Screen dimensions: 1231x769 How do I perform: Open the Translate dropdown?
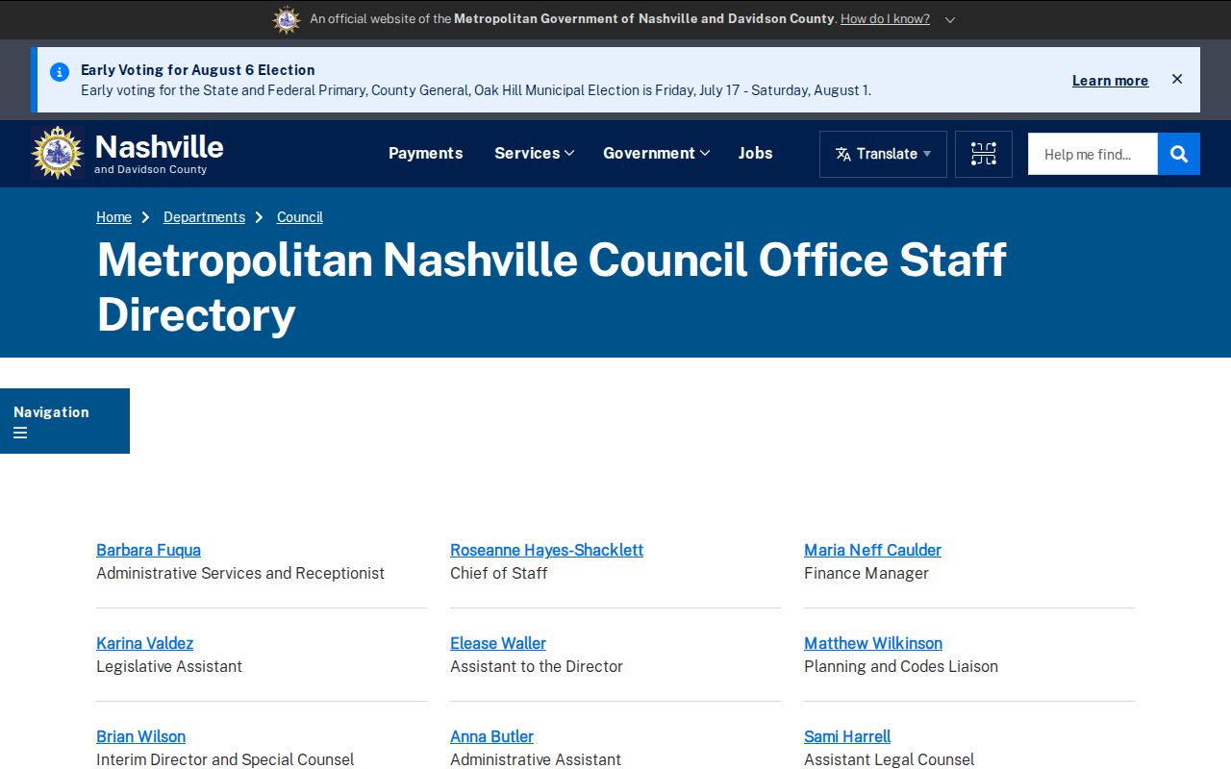pyautogui.click(x=883, y=154)
